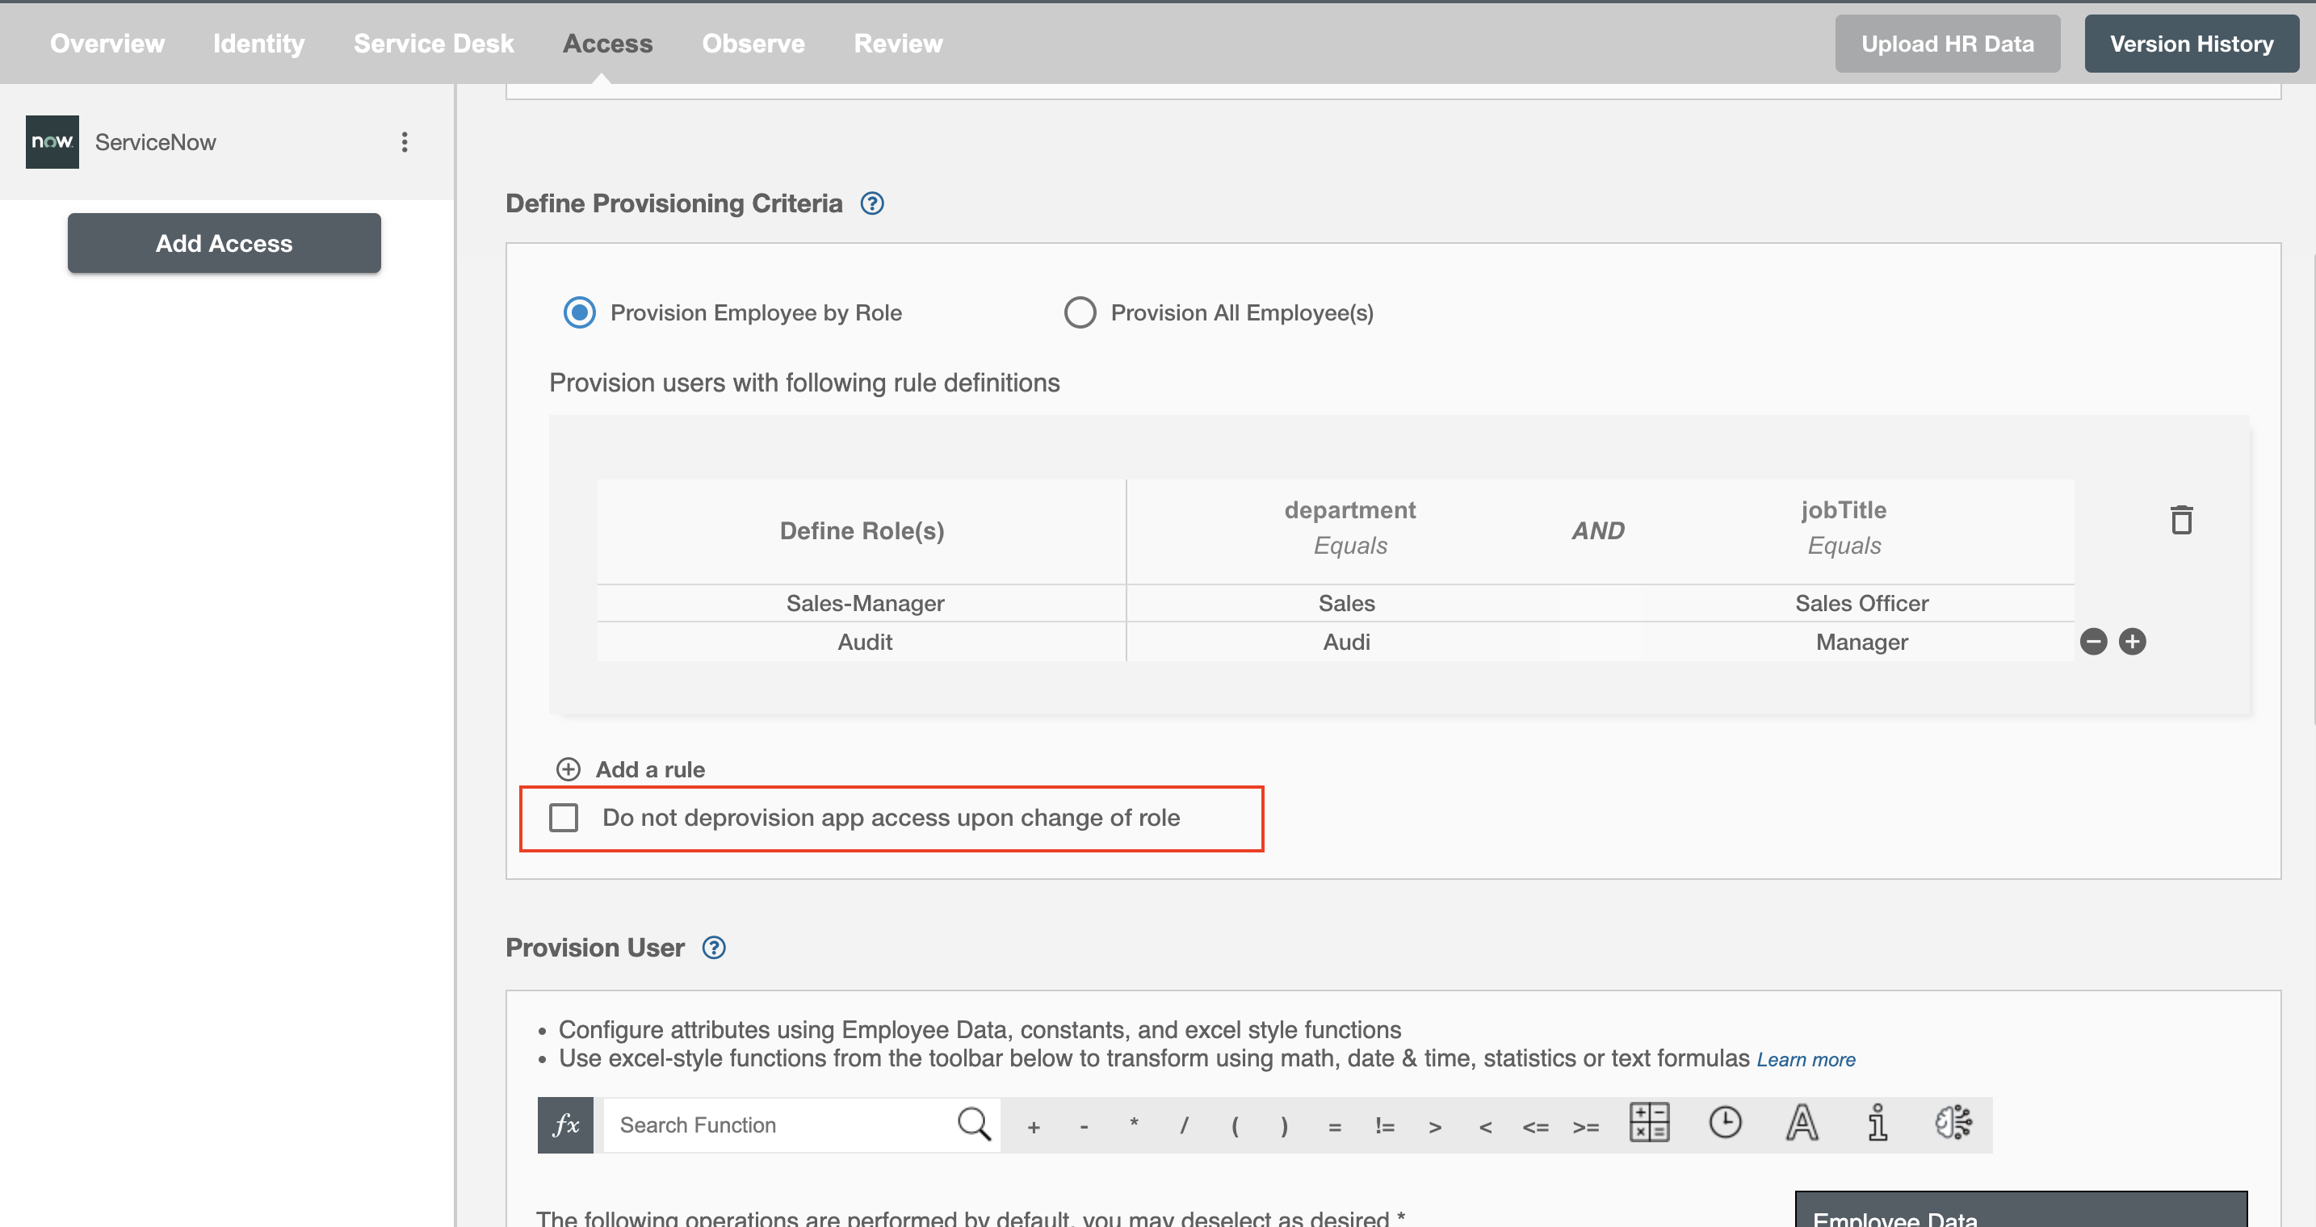The image size is (2316, 1227).
Task: Insert the greater-than-or-equal operator
Action: pyautogui.click(x=1586, y=1126)
